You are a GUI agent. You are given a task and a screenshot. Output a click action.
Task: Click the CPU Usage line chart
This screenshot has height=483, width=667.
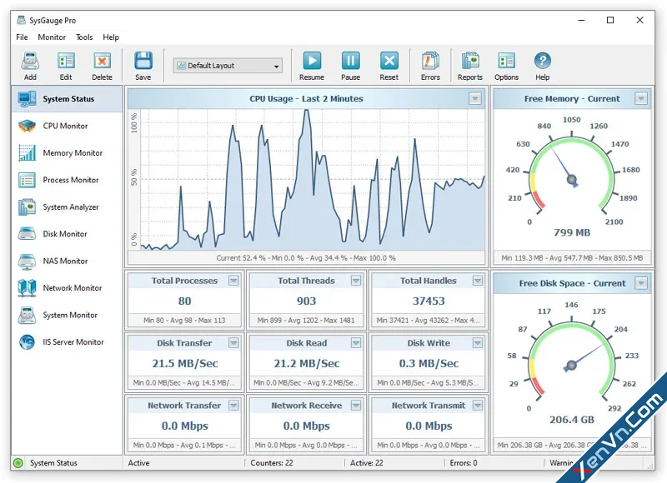[x=312, y=179]
